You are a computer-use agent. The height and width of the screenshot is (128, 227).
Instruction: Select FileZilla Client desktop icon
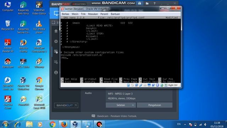point(8,103)
